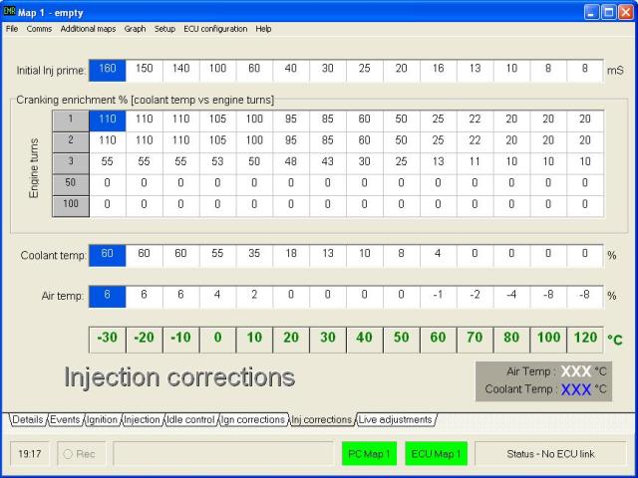This screenshot has width=638, height=478.
Task: Click the Air temp cell with value 4
Action: point(217,296)
